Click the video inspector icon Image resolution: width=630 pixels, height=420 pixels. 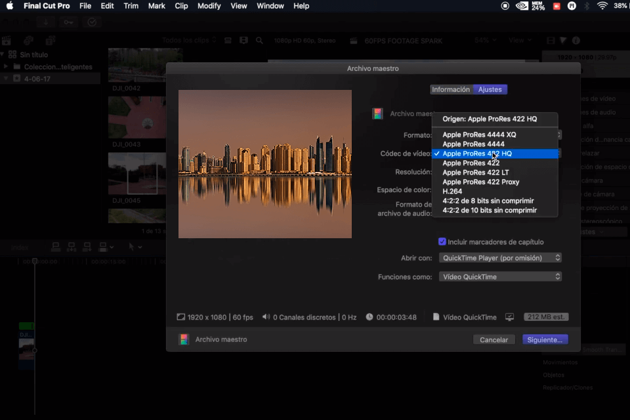click(551, 41)
